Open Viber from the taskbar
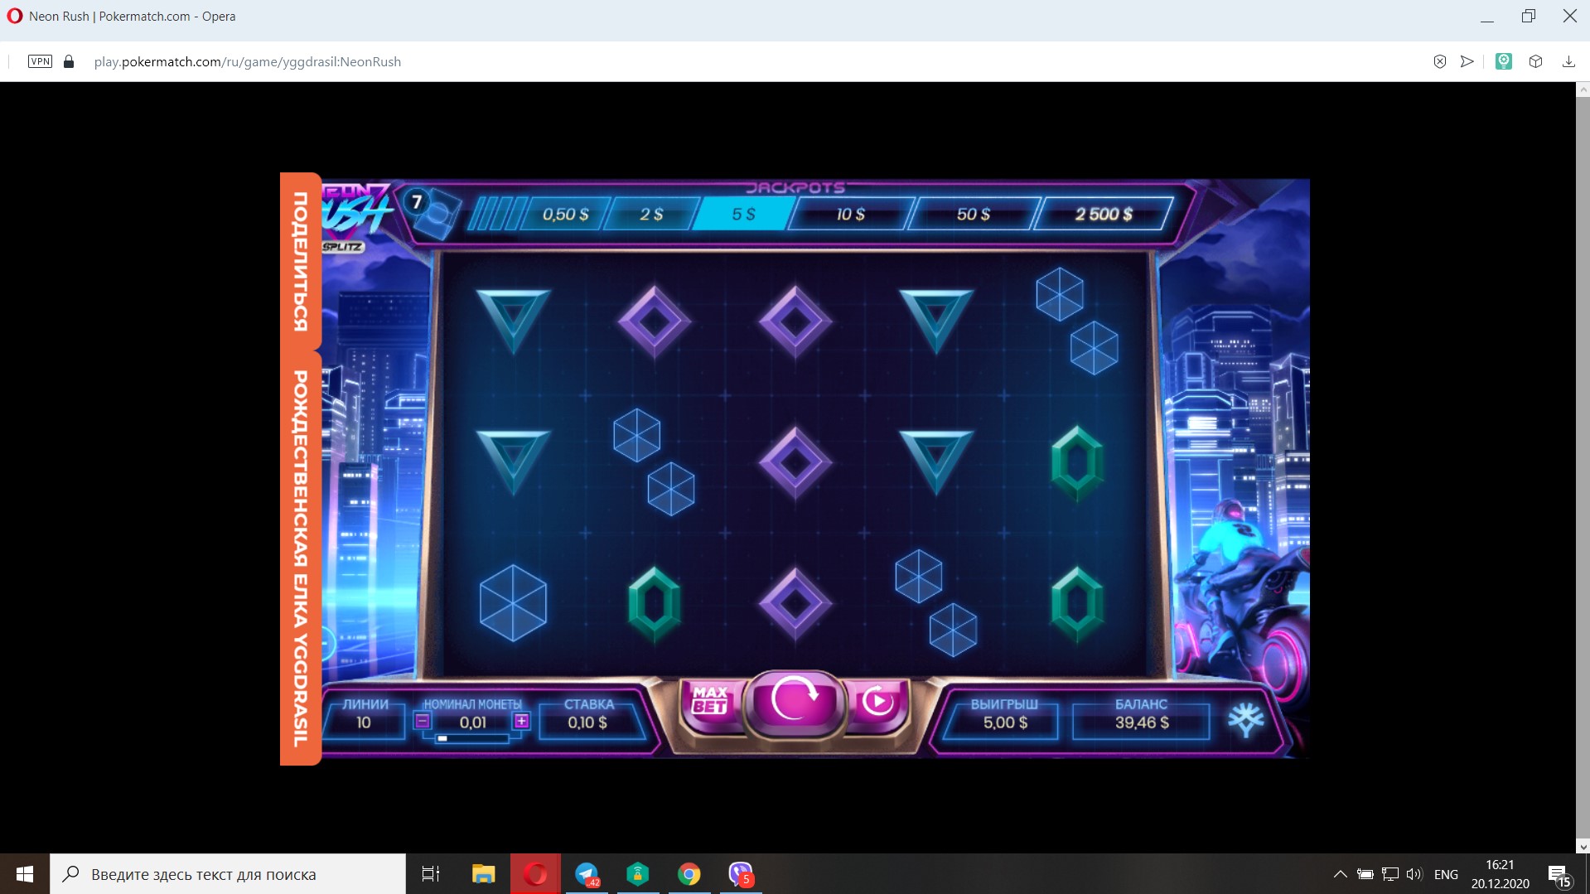The image size is (1590, 894). coord(741,874)
